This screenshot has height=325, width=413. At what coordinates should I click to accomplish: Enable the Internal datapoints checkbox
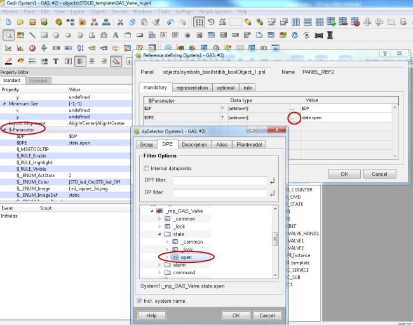[x=147, y=168]
